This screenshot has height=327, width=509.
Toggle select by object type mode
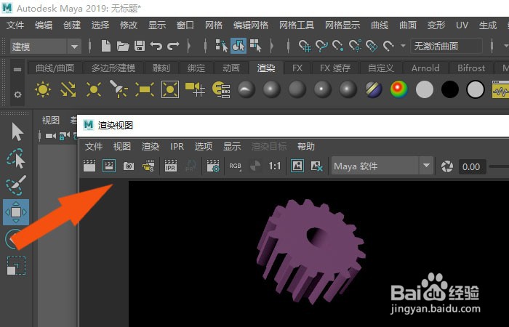[x=239, y=46]
